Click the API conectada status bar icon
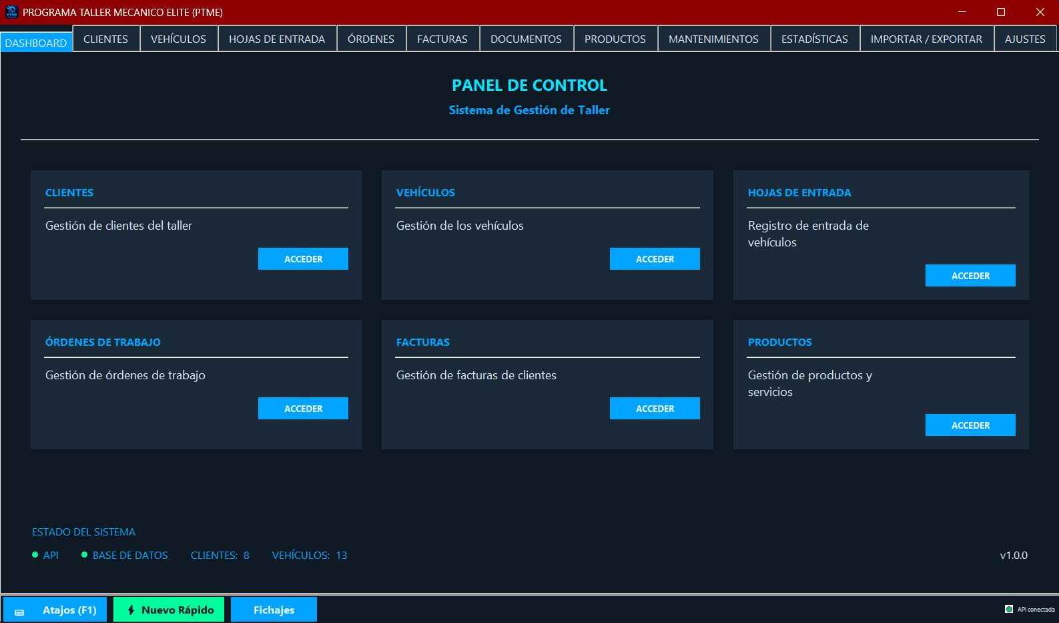The height and width of the screenshot is (623, 1059). click(1009, 609)
